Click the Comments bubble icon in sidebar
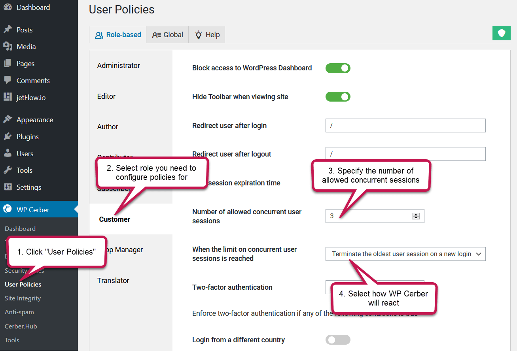 (x=8, y=80)
